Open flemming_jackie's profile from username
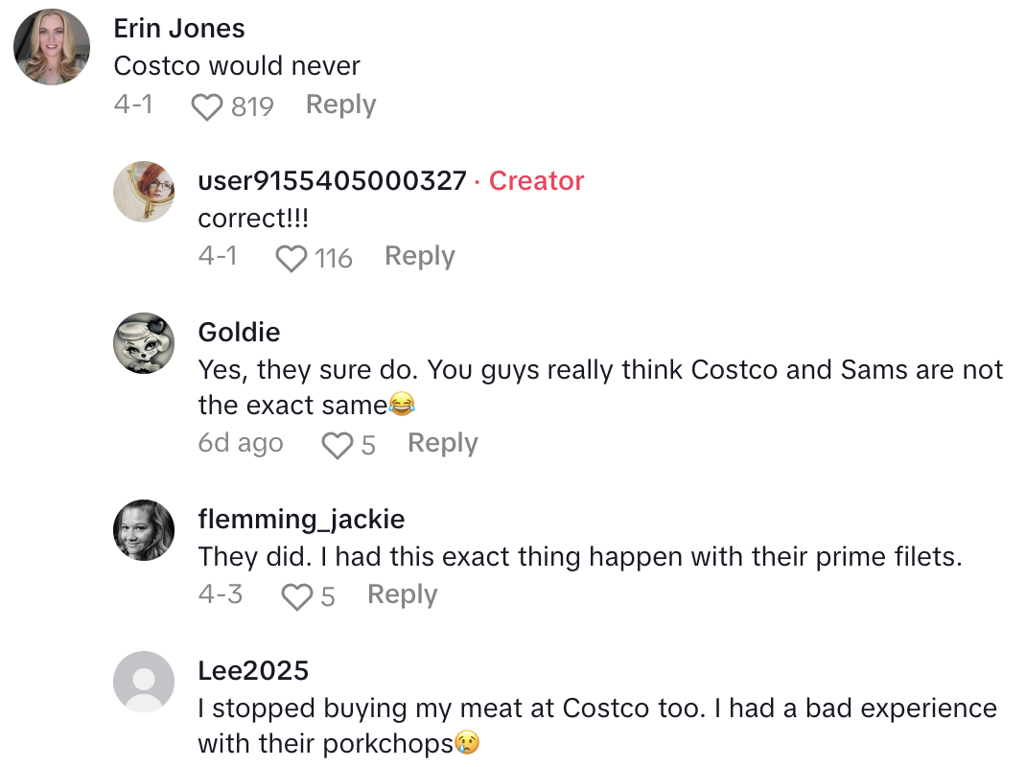Image resolution: width=1026 pixels, height=767 pixels. [x=301, y=519]
